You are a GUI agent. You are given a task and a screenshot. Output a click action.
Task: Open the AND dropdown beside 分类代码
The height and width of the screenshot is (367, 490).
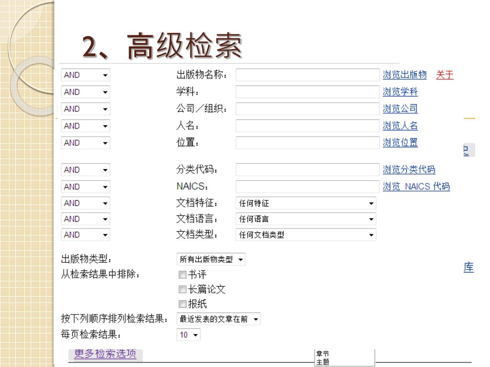pyautogui.click(x=86, y=170)
